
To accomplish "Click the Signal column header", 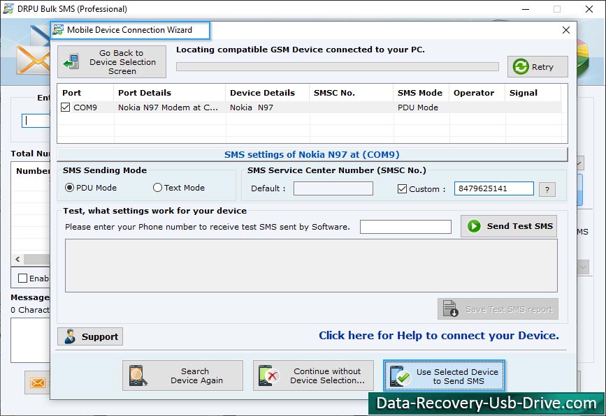I will (x=533, y=93).
